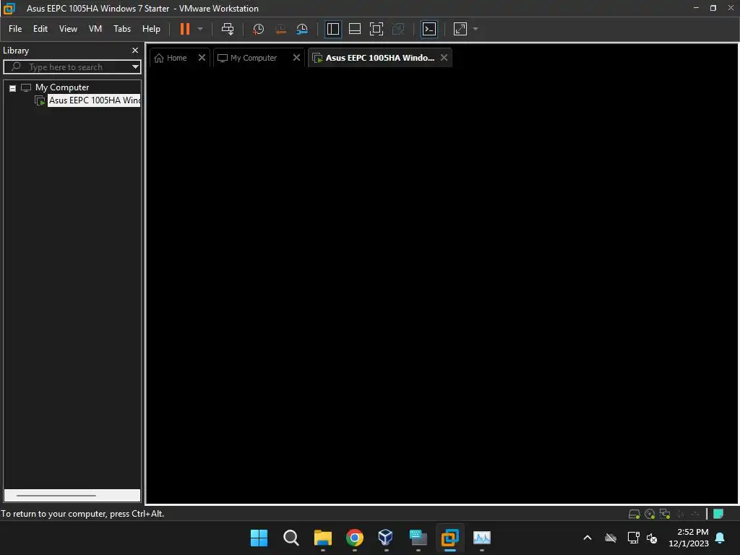
Task: Open Google Chrome from the taskbar
Action: (354, 538)
